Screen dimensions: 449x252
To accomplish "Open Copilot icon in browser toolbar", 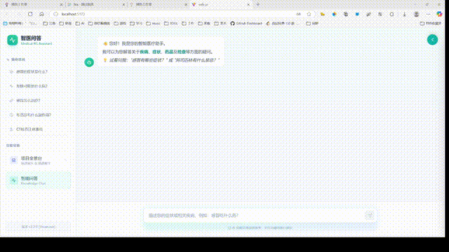I will pyautogui.click(x=439, y=14).
